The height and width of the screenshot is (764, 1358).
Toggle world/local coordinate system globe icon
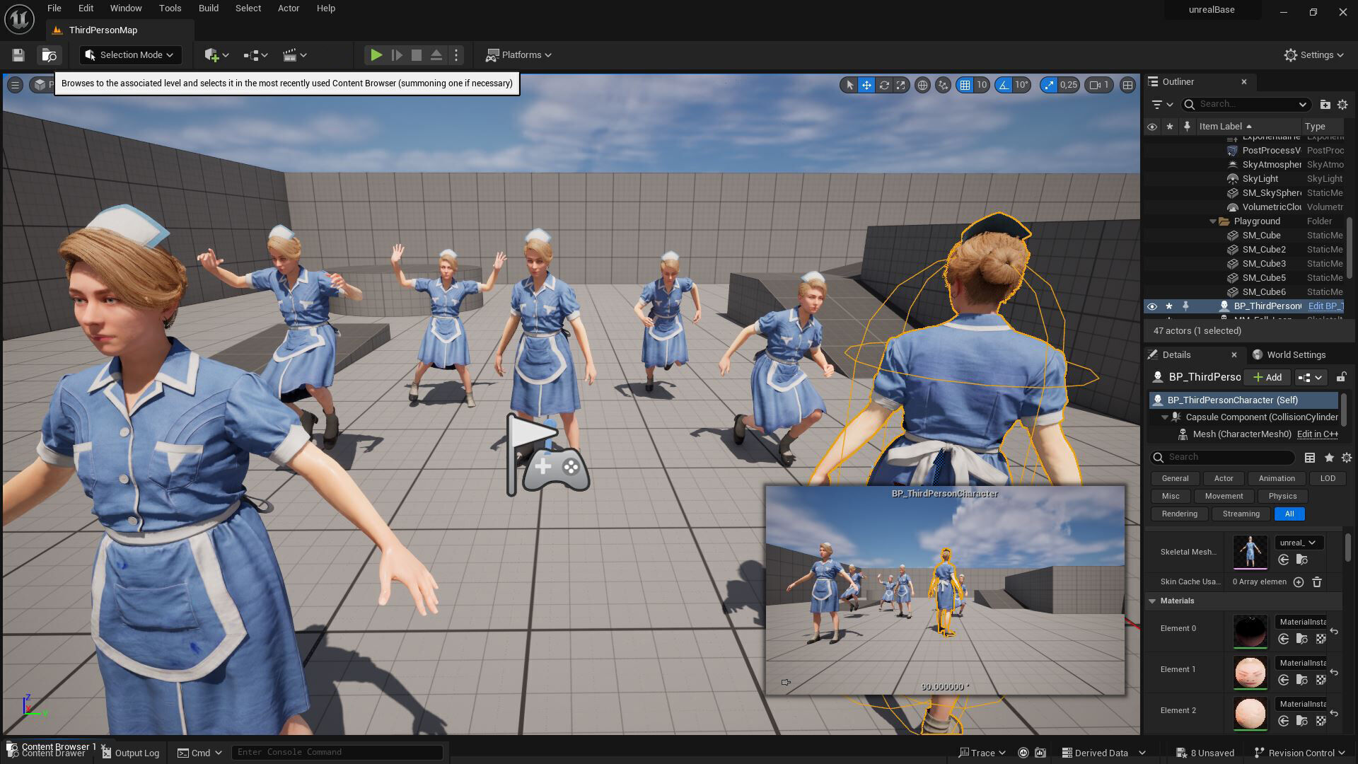click(922, 85)
